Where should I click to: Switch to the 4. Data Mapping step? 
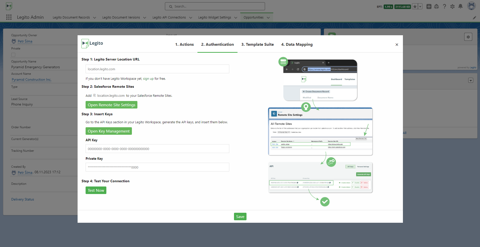point(297,44)
